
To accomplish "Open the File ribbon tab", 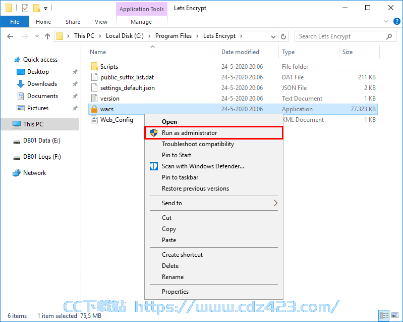I will click(x=15, y=22).
